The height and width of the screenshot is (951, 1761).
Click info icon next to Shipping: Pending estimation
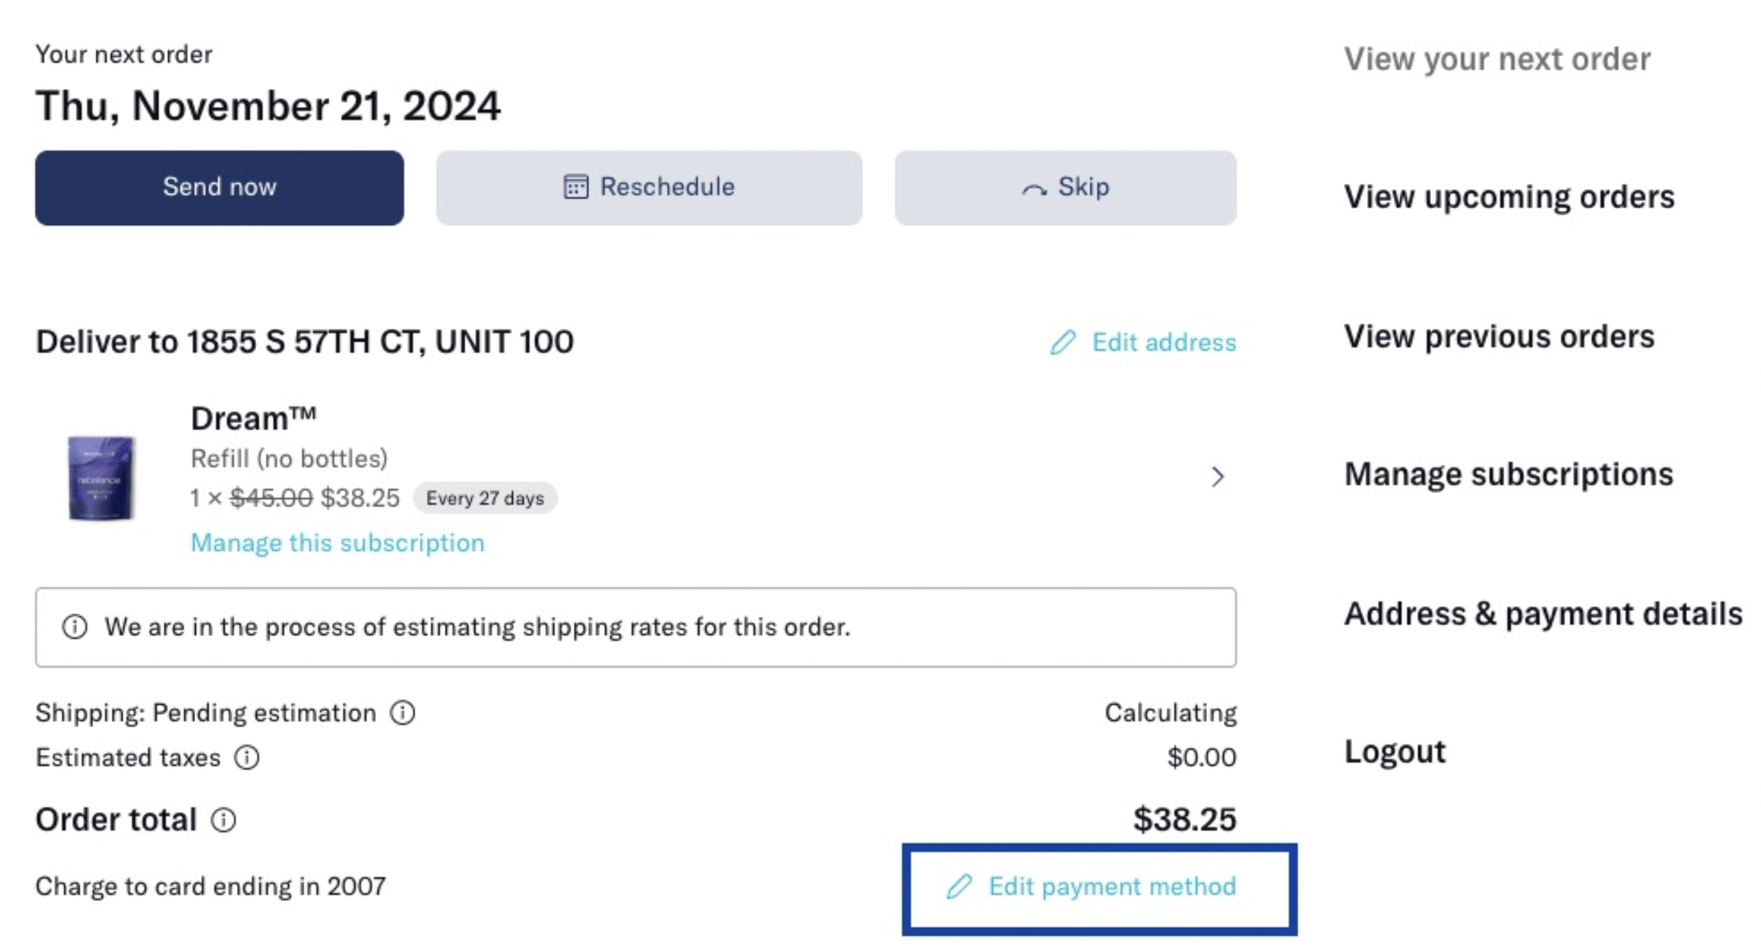click(x=403, y=713)
